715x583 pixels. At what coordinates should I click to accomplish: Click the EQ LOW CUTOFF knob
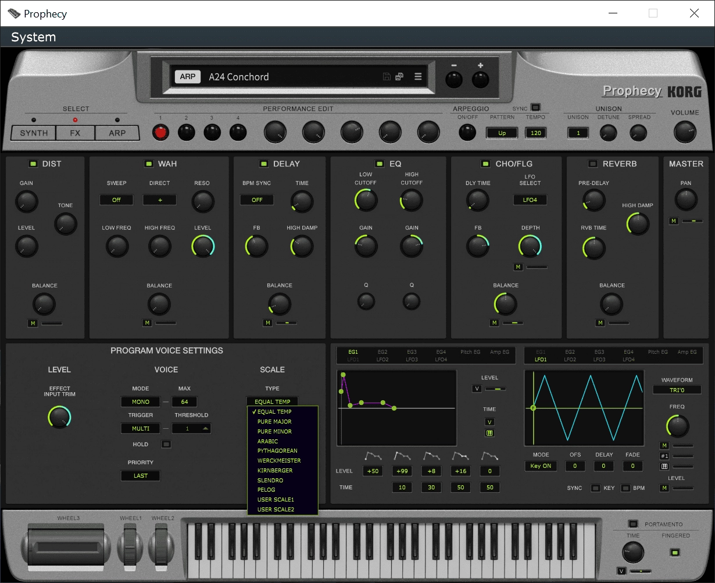[x=366, y=200]
